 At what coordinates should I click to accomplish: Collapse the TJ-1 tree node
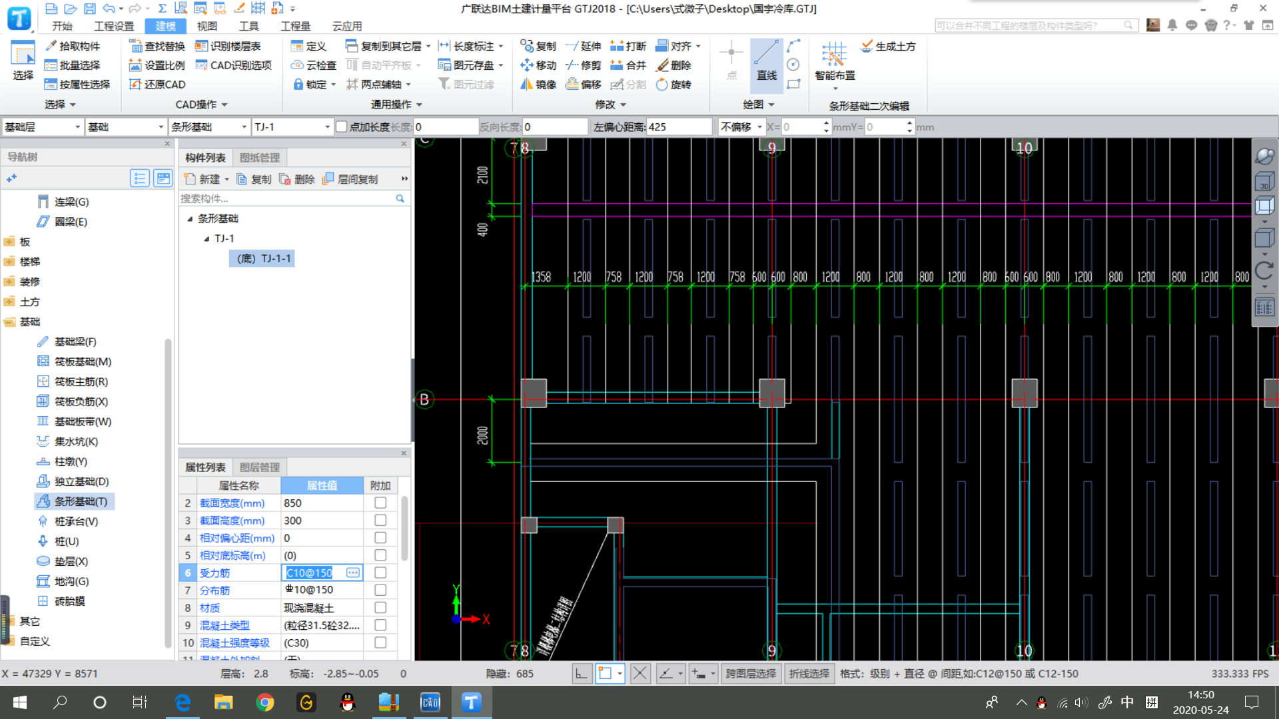coord(207,238)
